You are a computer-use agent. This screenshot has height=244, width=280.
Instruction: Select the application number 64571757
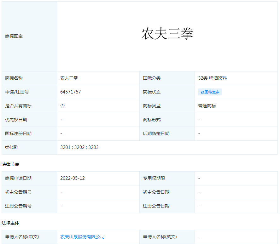tap(71, 92)
